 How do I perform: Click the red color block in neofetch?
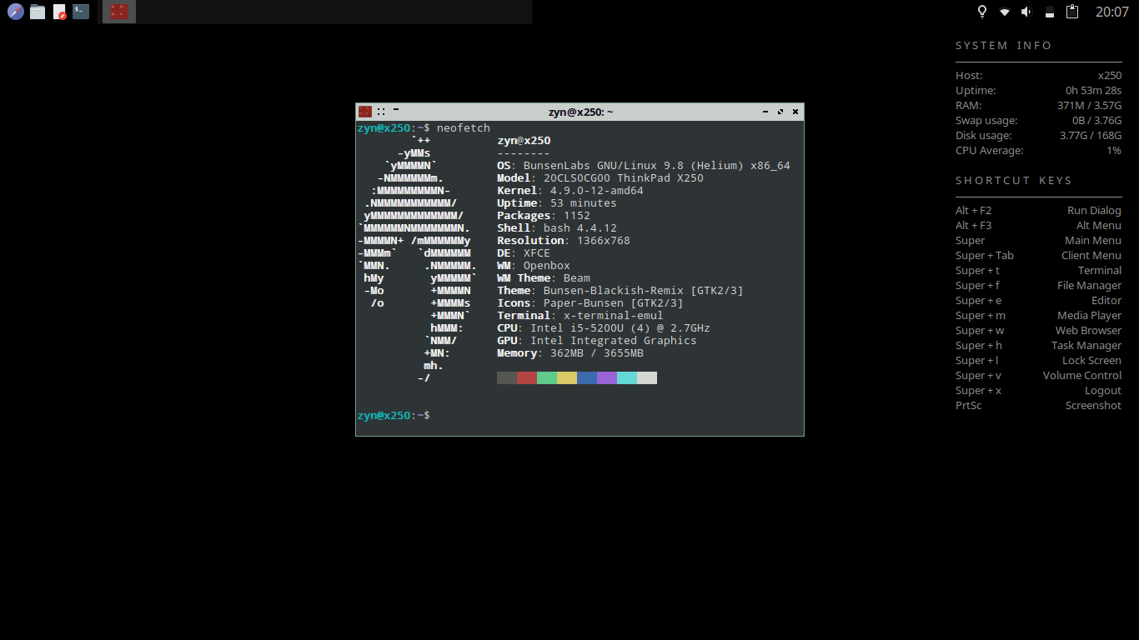pos(527,378)
